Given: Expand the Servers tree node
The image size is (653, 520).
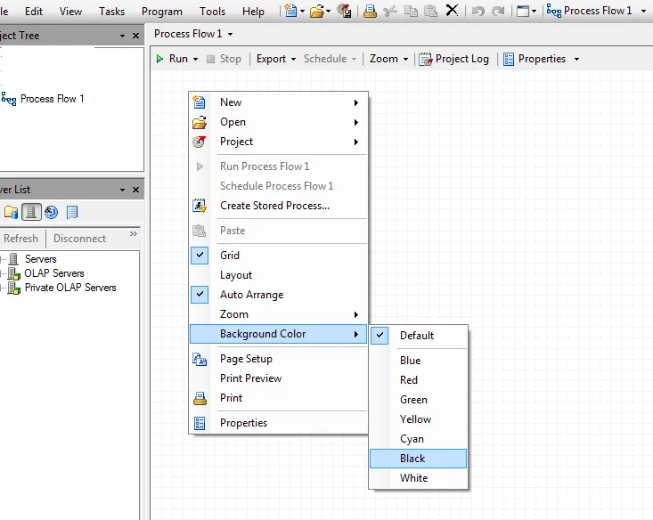Looking at the screenshot, I should (x=3, y=259).
